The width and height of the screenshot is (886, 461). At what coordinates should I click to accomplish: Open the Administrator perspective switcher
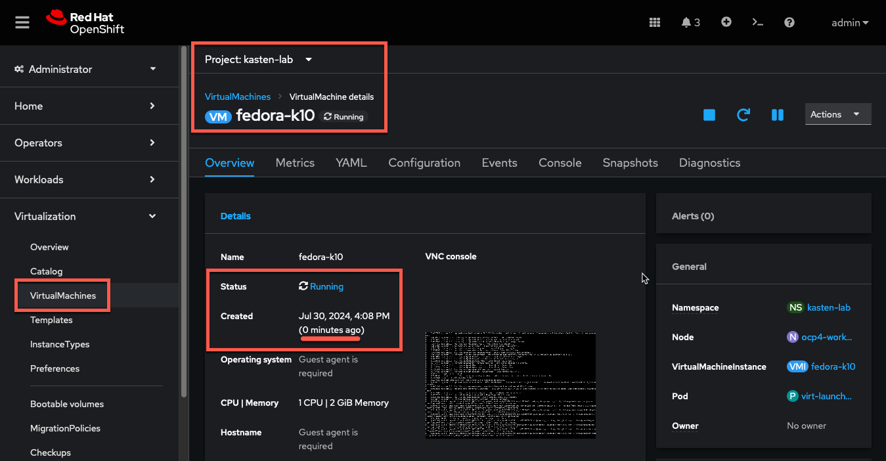[x=86, y=69]
